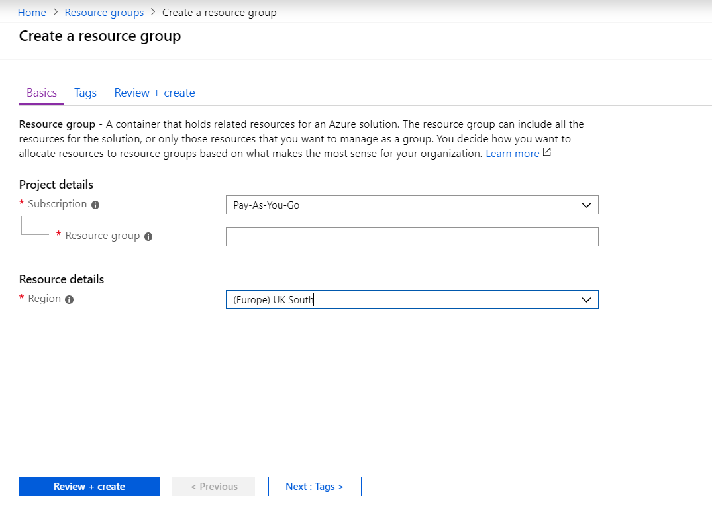
Task: Switch to the Basics tab
Action: (42, 93)
